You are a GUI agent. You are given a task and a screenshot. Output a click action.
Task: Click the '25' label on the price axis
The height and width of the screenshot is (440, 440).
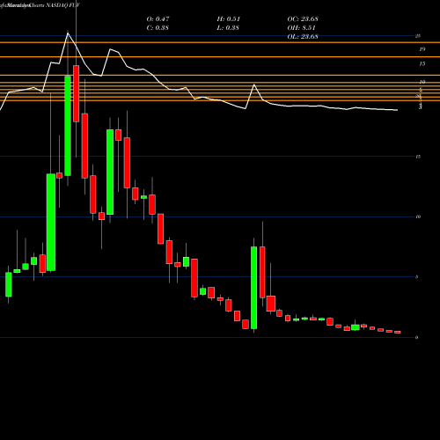418,36
